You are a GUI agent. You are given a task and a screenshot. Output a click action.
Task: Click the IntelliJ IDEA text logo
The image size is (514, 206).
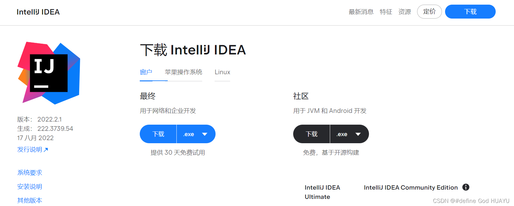pos(38,12)
